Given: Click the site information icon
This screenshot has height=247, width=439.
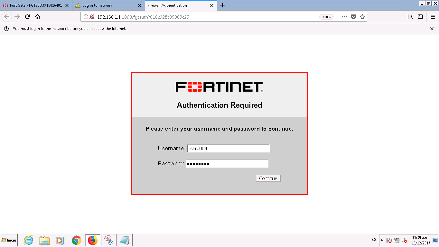Looking at the screenshot, I should pyautogui.click(x=86, y=17).
